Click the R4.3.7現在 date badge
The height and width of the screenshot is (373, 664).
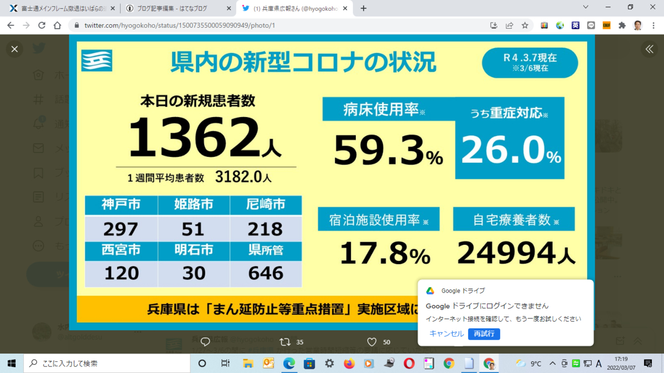click(530, 62)
